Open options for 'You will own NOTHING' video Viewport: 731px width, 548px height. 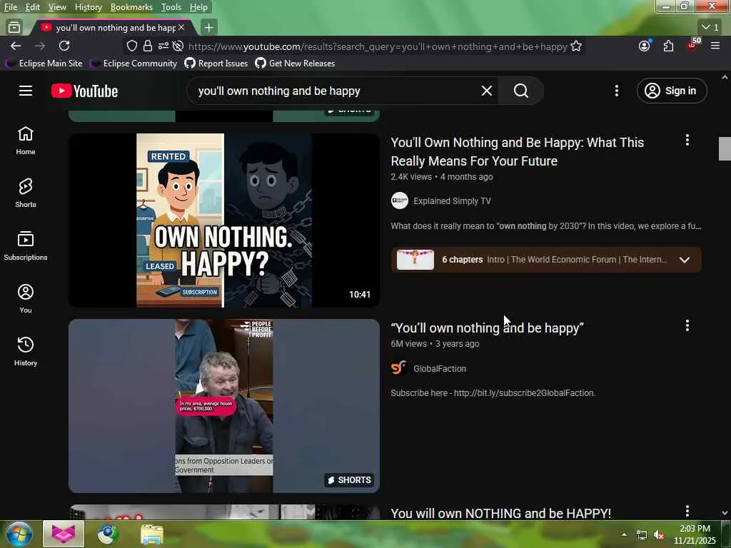pos(687,511)
